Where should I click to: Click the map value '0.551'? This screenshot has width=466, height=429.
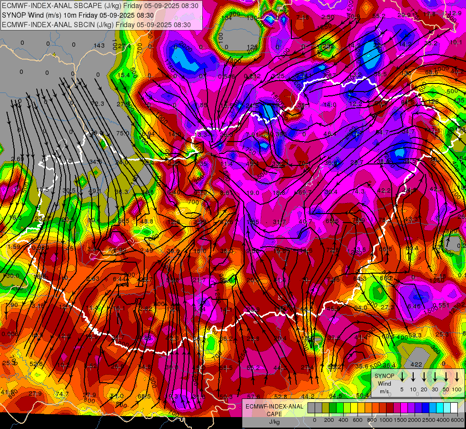pos(441,305)
